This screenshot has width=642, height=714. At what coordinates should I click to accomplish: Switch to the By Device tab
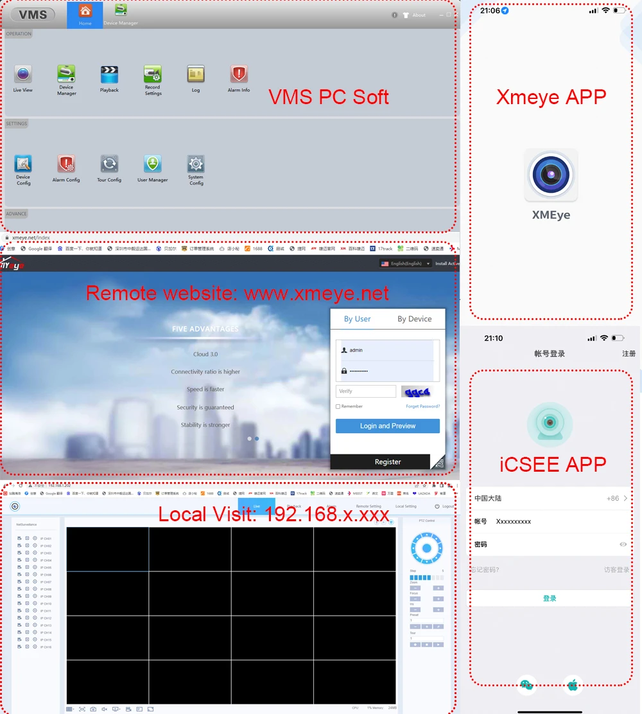tap(414, 319)
